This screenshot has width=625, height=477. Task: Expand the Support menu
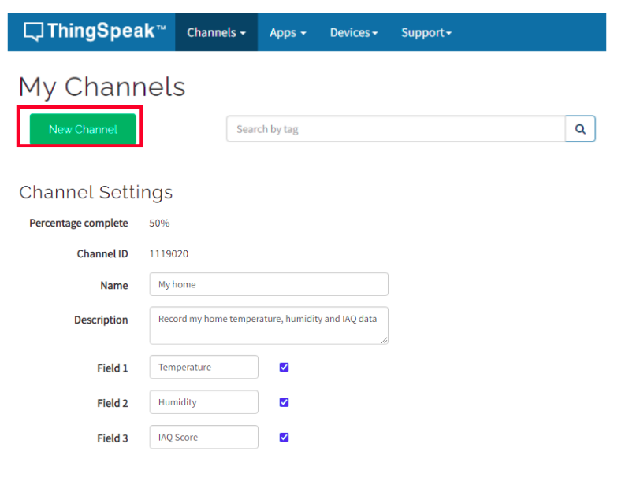[426, 32]
